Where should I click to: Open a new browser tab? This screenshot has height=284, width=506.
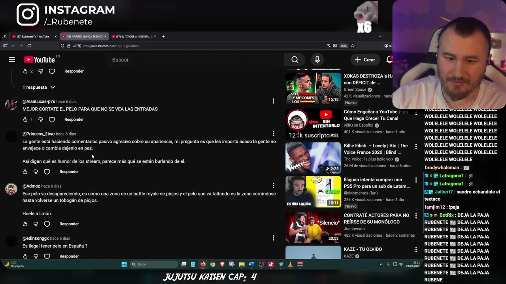tap(163, 36)
